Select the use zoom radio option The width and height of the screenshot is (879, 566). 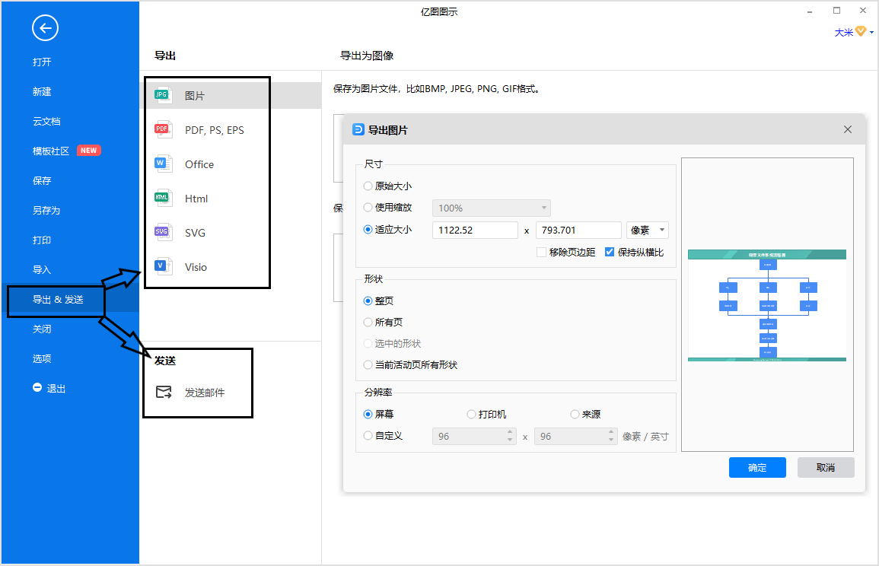coord(368,208)
